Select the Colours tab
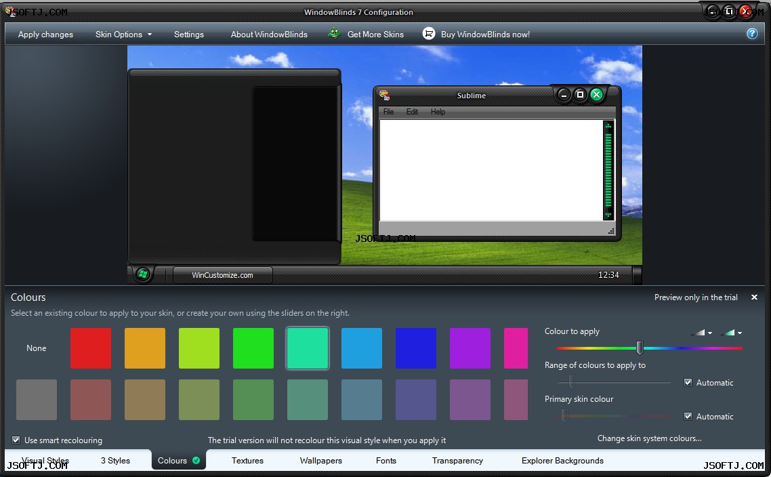 178,461
